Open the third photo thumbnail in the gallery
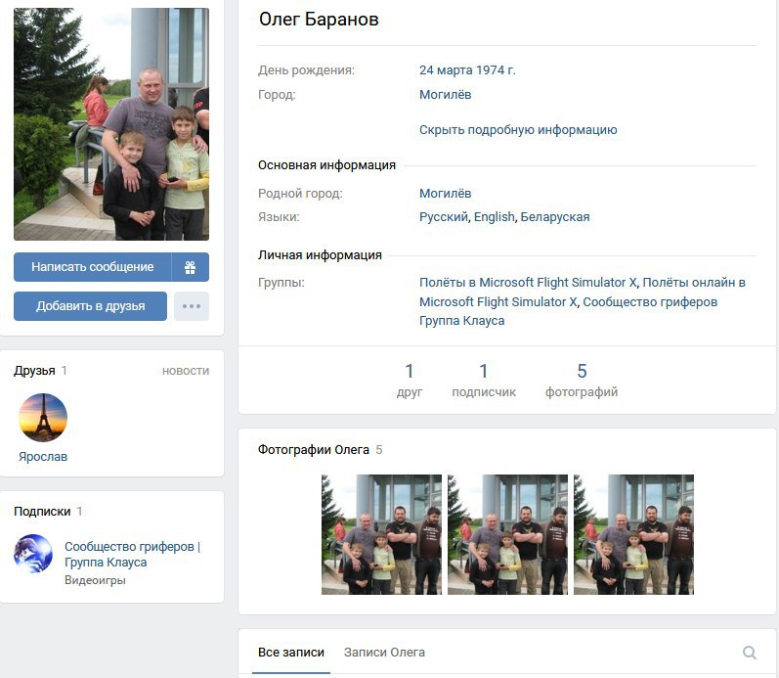This screenshot has width=779, height=678. point(633,535)
